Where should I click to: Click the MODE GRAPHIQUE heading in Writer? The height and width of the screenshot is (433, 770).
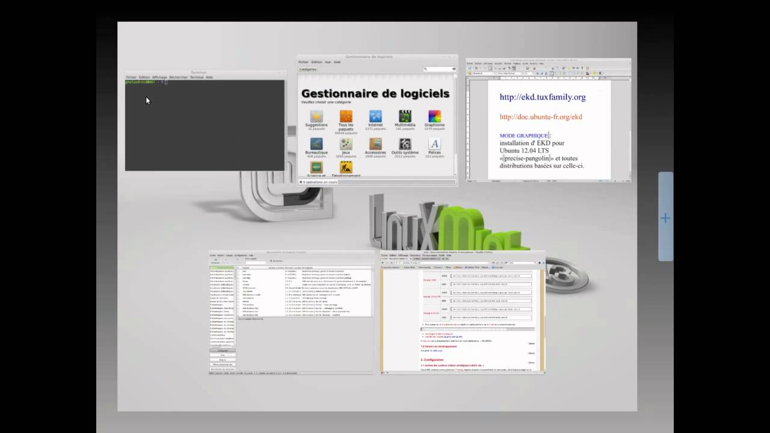tap(524, 136)
